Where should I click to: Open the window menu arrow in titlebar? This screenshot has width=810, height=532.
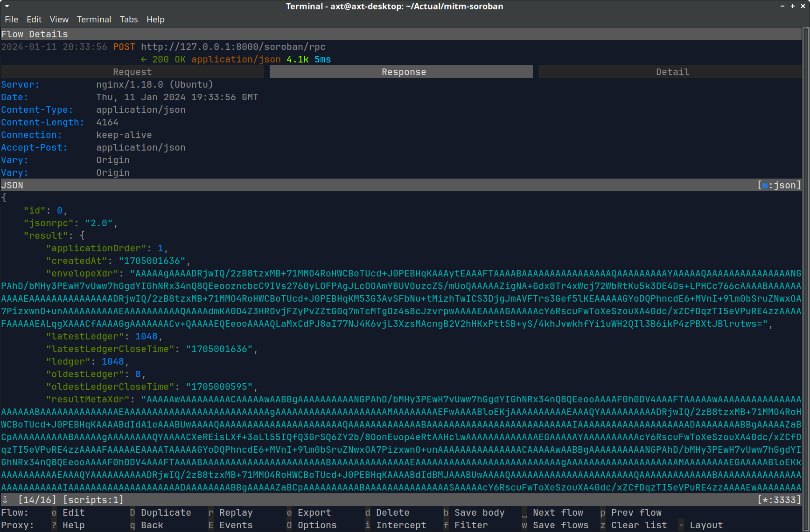[x=7, y=6]
